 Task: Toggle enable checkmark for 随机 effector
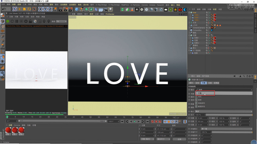tap(209, 33)
